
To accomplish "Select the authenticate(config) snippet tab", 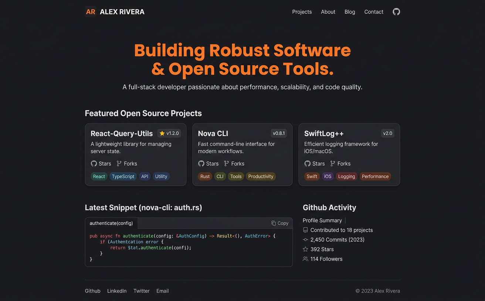I will point(111,223).
